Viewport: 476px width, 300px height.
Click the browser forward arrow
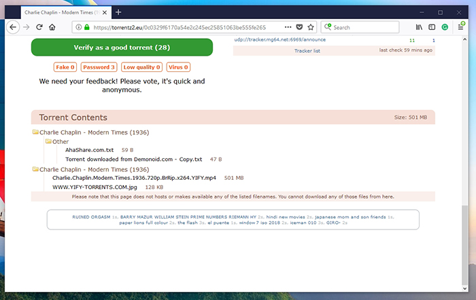coord(26,27)
